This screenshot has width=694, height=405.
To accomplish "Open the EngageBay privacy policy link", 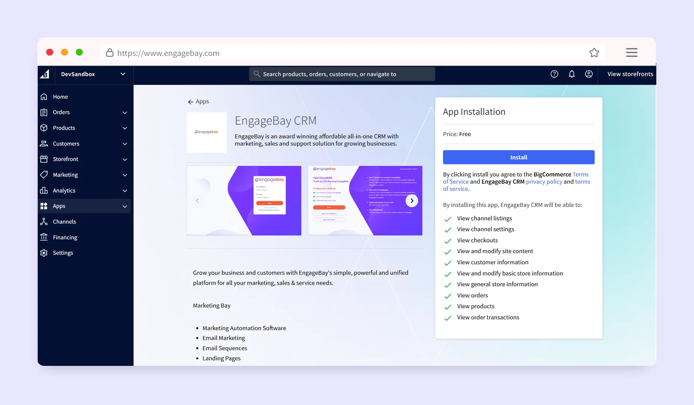I will [544, 181].
